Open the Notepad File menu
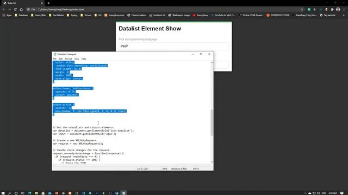The width and height of the screenshot is (348, 195). [x=54, y=59]
